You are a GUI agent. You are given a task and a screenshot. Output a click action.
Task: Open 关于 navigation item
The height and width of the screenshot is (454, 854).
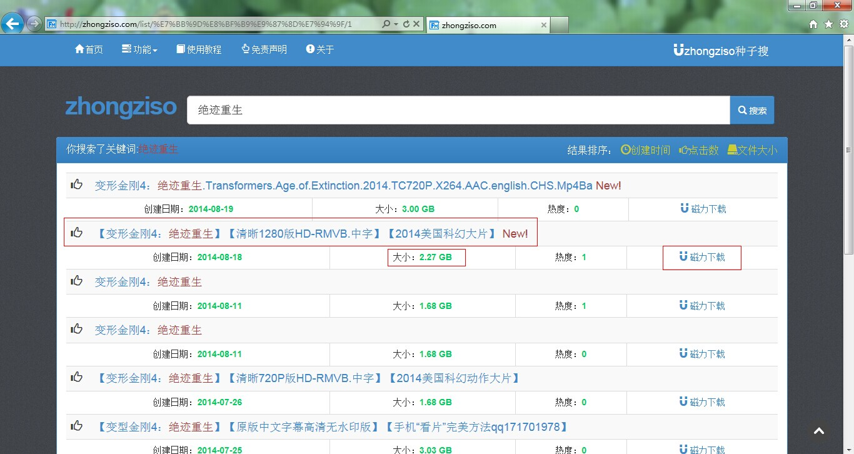[320, 49]
